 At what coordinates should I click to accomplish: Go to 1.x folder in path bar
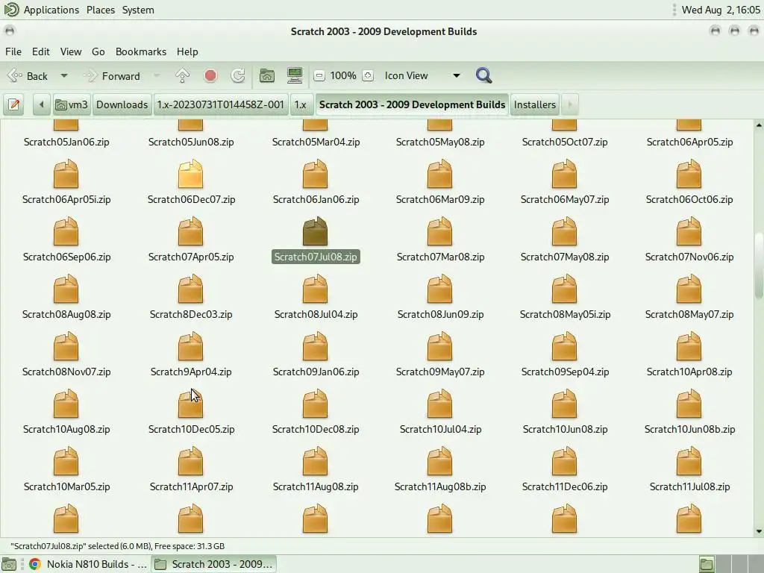pos(301,104)
